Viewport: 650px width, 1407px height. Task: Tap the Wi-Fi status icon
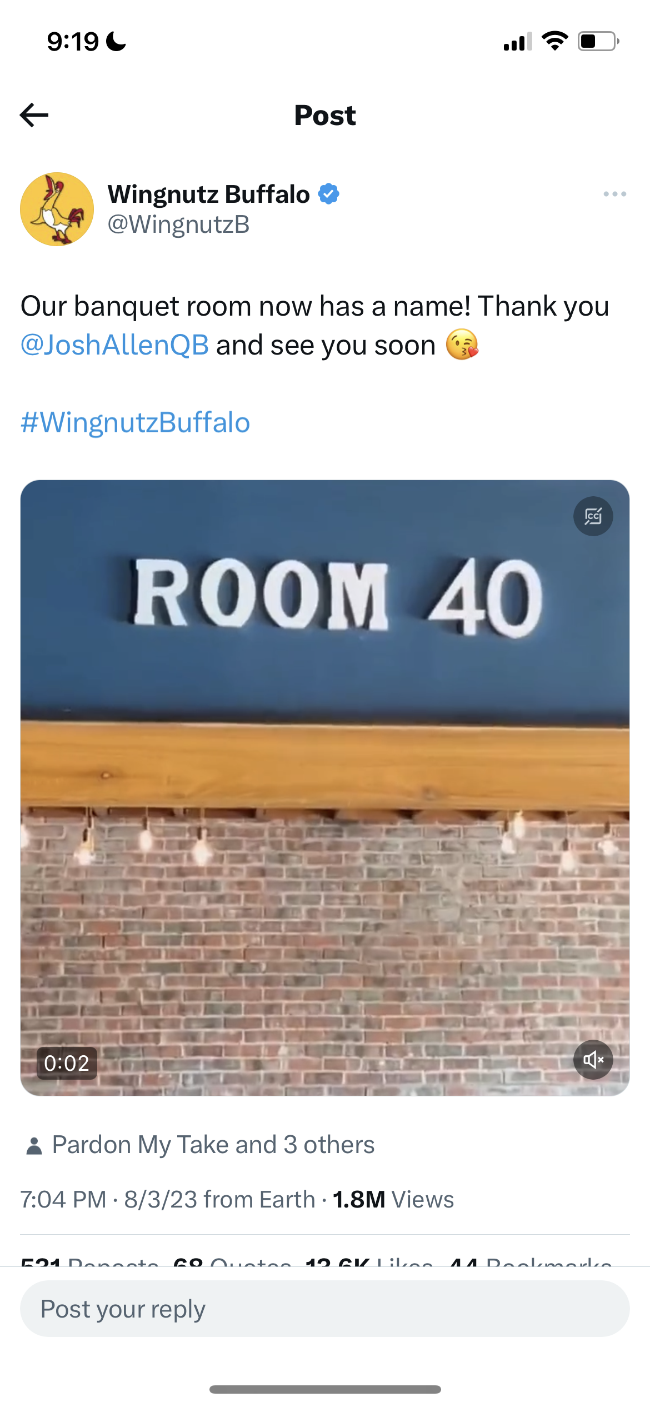554,41
